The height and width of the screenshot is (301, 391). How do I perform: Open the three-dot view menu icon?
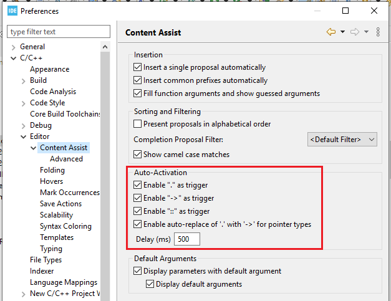pos(378,32)
